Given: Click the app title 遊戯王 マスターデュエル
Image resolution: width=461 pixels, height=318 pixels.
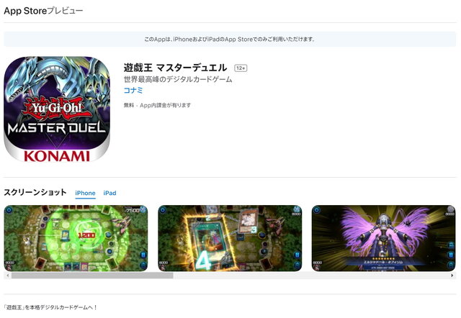Looking at the screenshot, I should (x=175, y=68).
